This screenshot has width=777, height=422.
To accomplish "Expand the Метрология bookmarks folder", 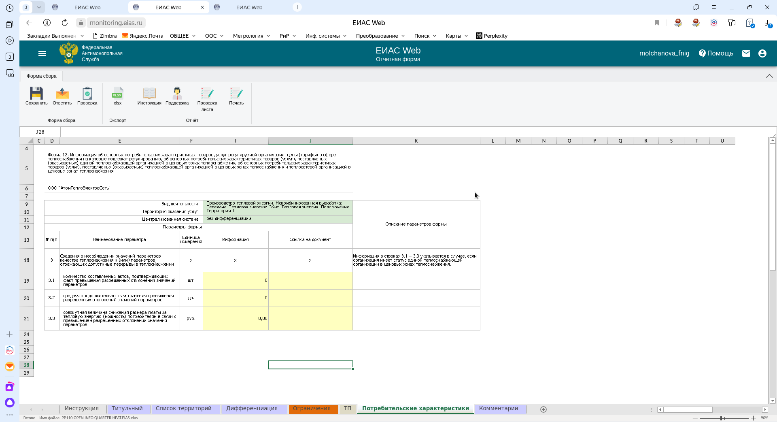I will 251,36.
